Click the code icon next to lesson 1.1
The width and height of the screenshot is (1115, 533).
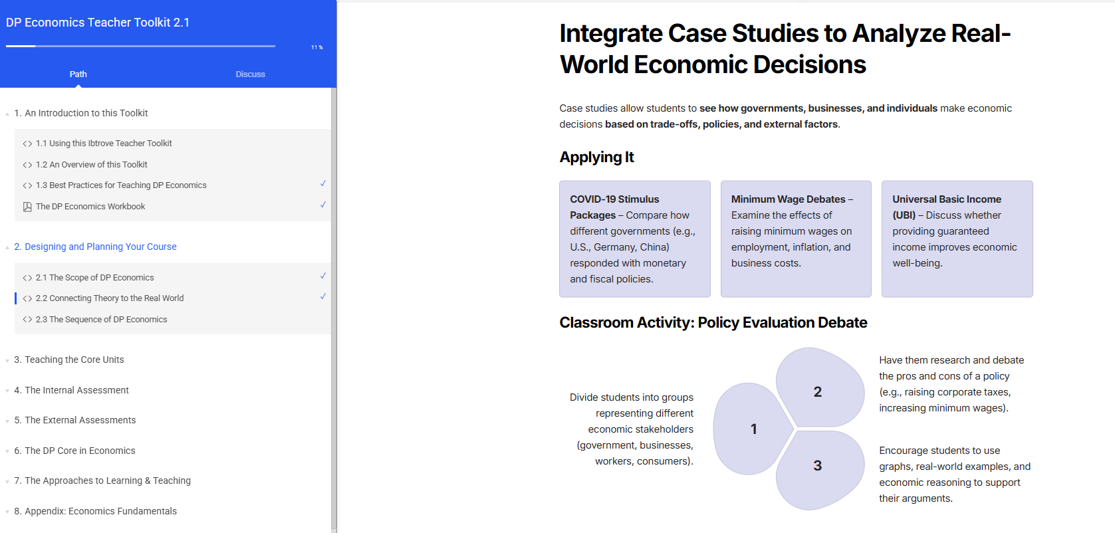(x=27, y=144)
